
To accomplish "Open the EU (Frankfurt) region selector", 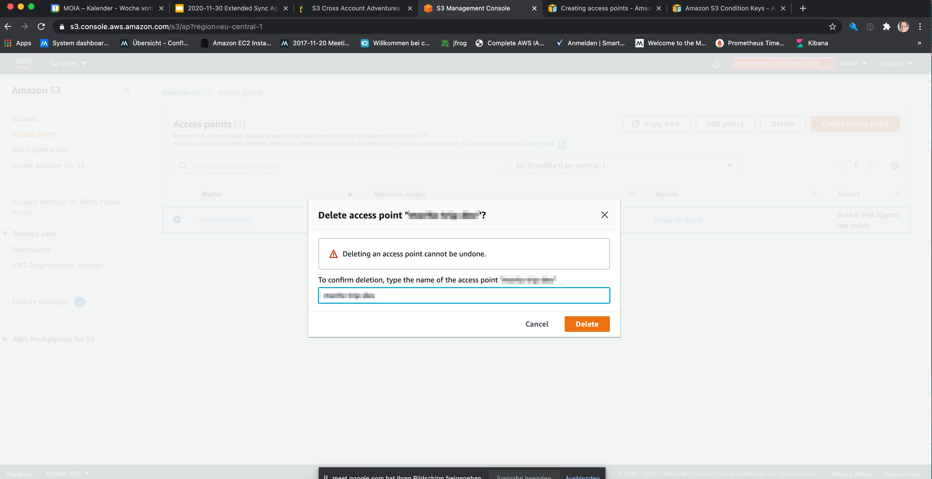I will point(624,165).
